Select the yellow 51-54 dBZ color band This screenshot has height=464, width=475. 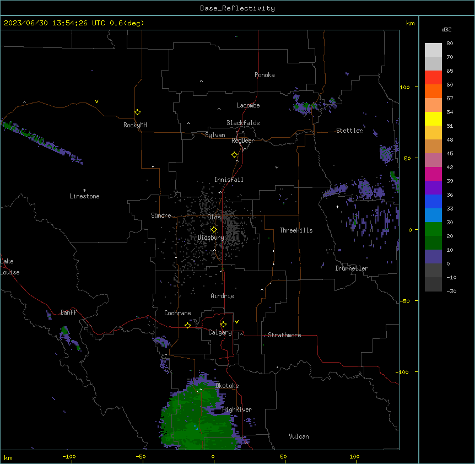433,118
